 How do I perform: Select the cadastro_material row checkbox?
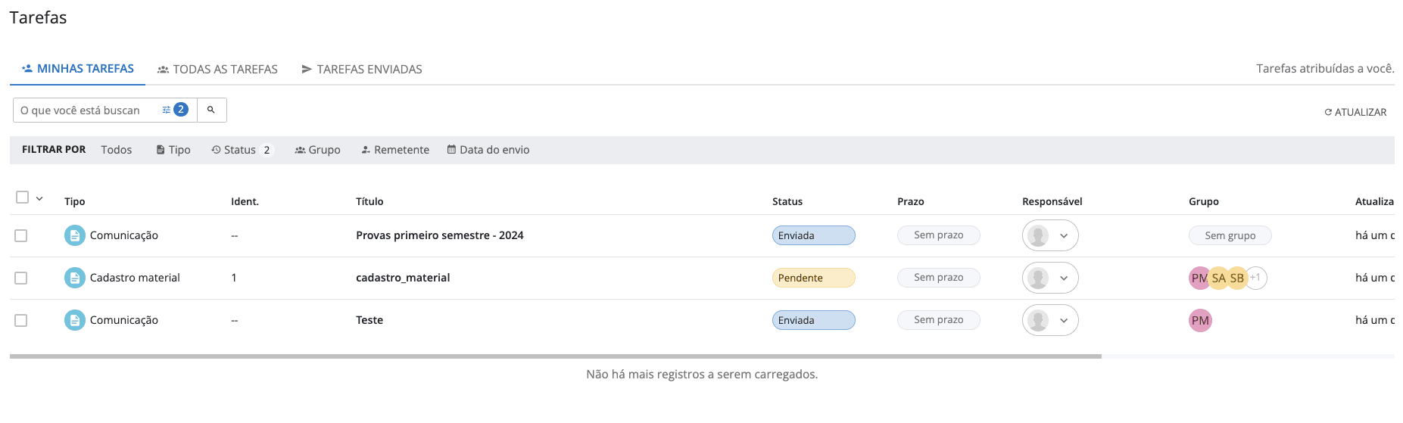(x=21, y=278)
